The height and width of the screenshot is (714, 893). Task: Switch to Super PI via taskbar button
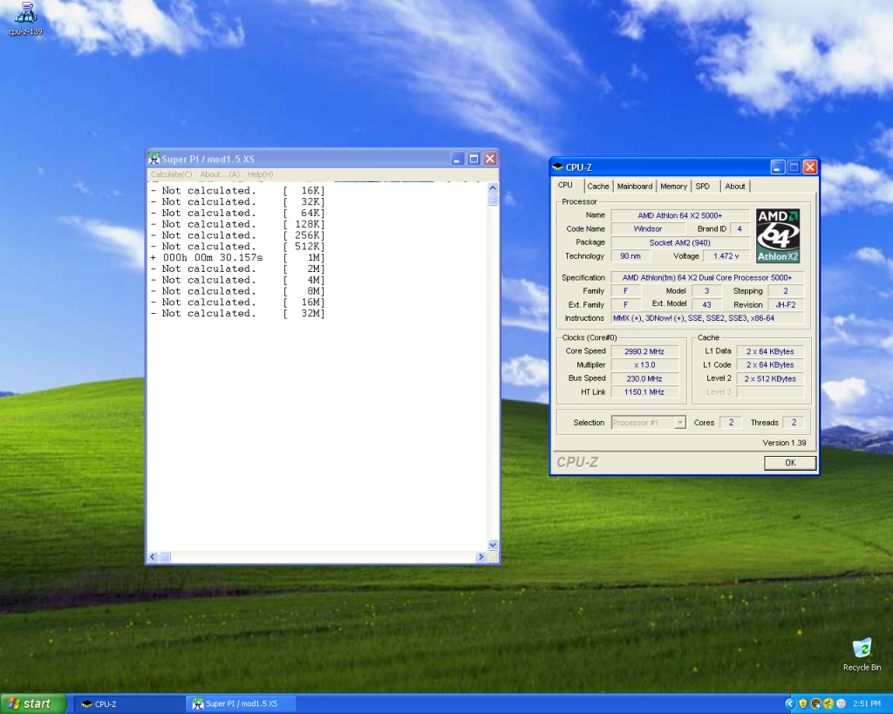[x=240, y=704]
